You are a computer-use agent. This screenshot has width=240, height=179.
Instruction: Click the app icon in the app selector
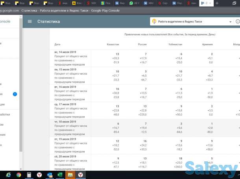tap(154, 22)
